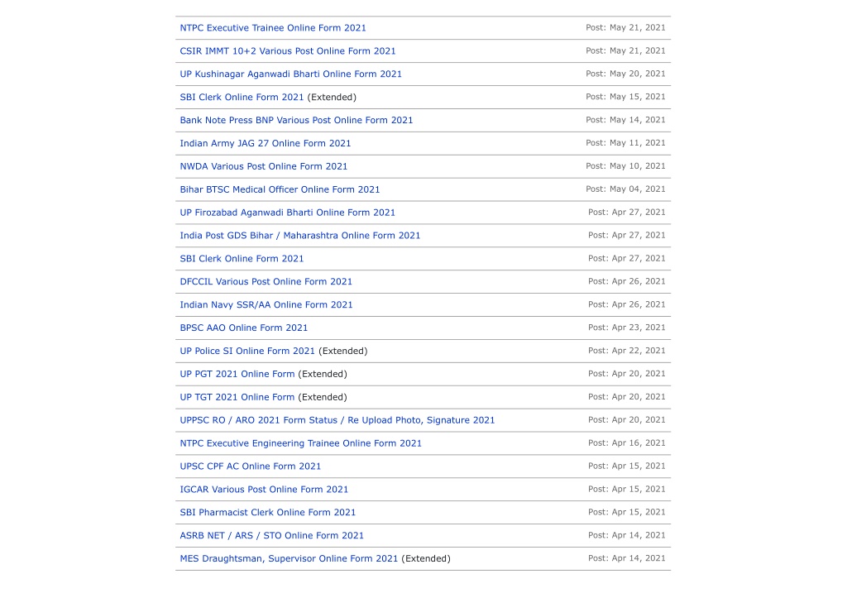Open Bihar BTSC Medical Officer Online Form

pyautogui.click(x=280, y=189)
